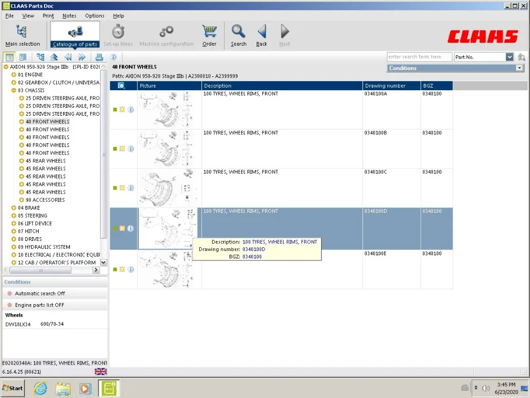Switch to the first list view icon
Image resolution: width=530 pixels, height=398 pixels.
[10, 57]
